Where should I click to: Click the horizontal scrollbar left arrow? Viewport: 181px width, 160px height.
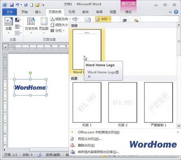coord(4,150)
